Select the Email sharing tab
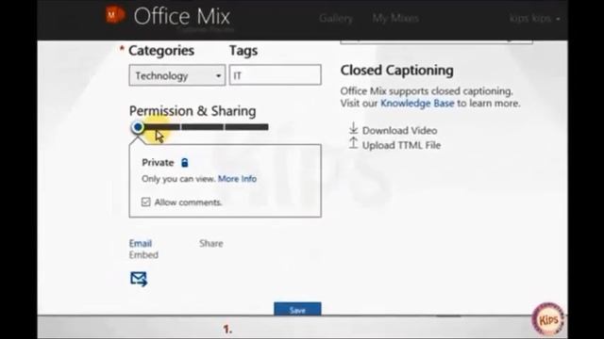Viewport: 604px width, 339px height. (141, 243)
